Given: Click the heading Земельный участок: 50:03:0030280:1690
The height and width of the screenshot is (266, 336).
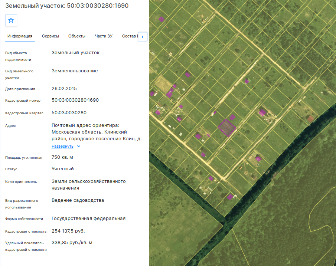Looking at the screenshot, I should click(x=67, y=6).
